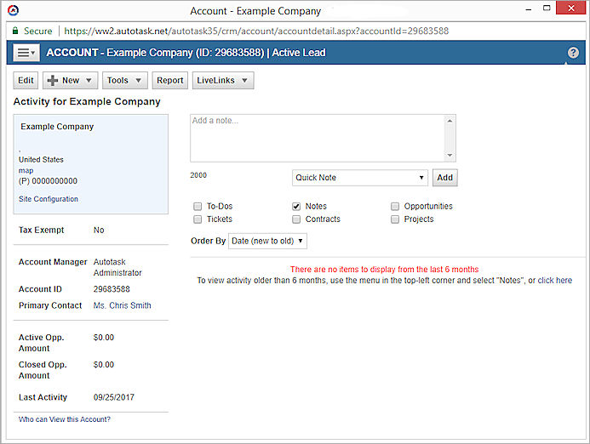Open the Report button
Image resolution: width=590 pixels, height=444 pixels.
point(169,81)
